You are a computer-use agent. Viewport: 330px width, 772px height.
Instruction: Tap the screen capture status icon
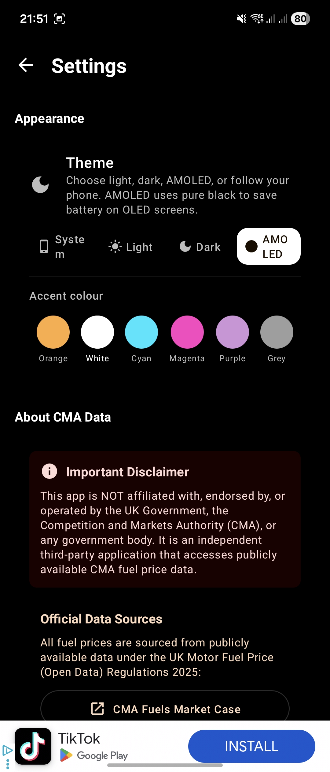(60, 19)
